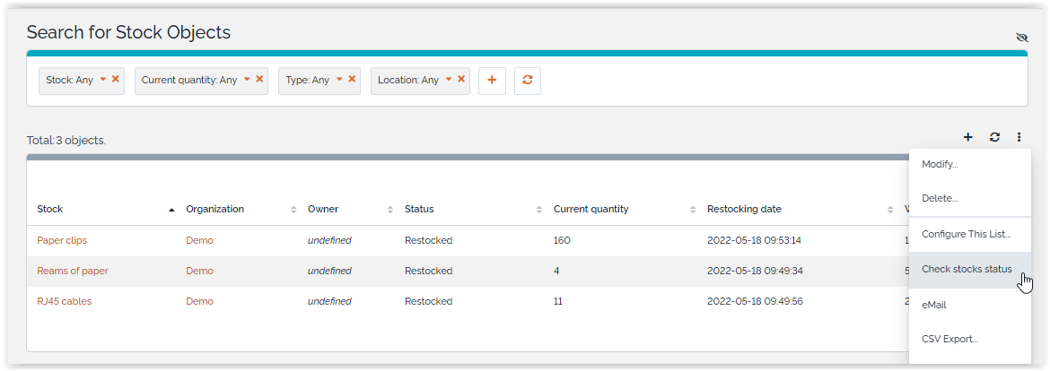
Task: Expand the Type: Any filter dropdown
Action: [x=339, y=79]
